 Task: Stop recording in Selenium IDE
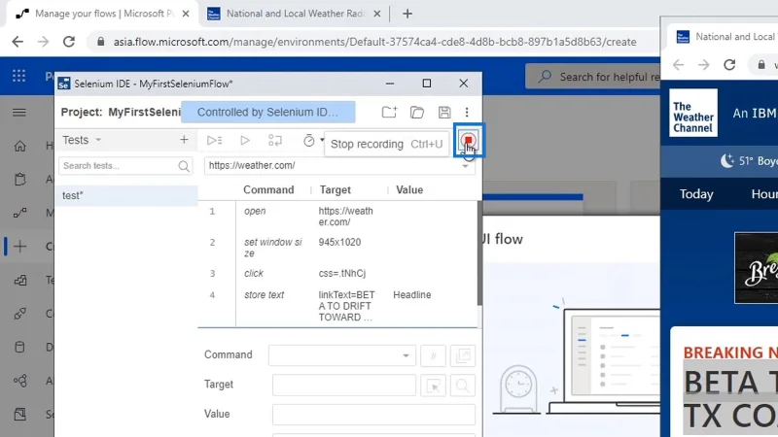click(469, 141)
